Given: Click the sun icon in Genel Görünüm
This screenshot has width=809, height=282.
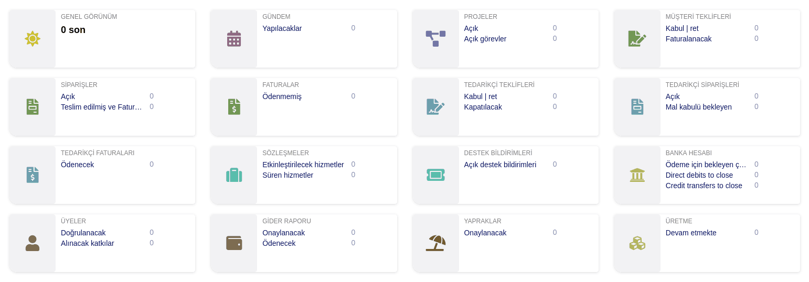Looking at the screenshot, I should 33,39.
